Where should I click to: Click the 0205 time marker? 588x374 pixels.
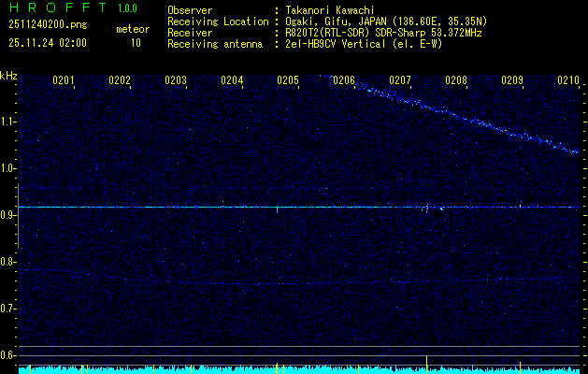point(288,80)
